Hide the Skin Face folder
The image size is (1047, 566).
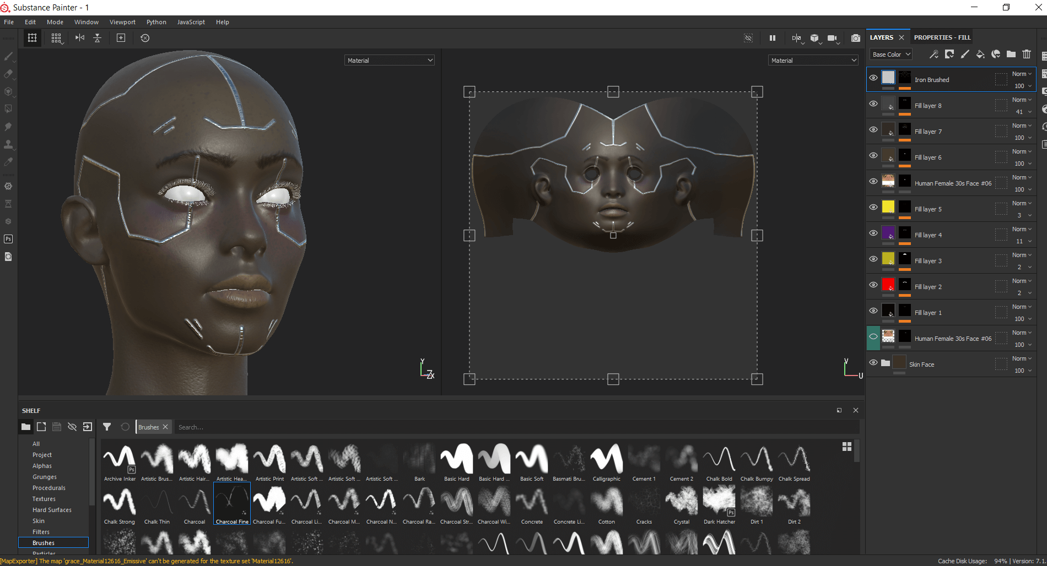[x=873, y=362]
